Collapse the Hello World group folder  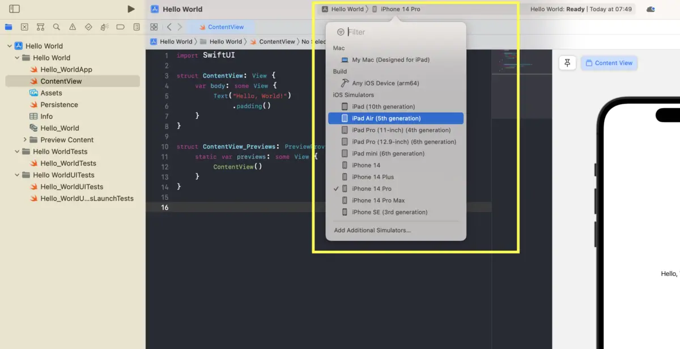click(17, 58)
